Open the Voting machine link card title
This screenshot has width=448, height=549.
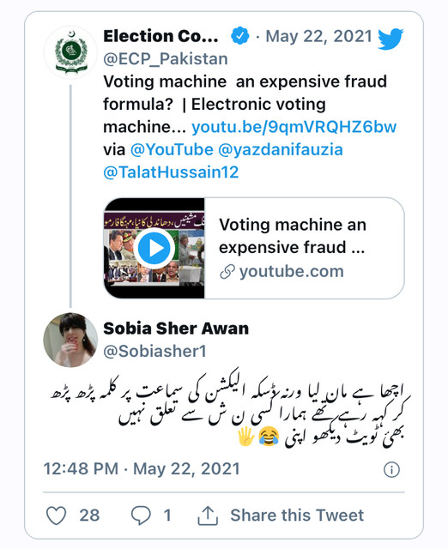point(293,236)
